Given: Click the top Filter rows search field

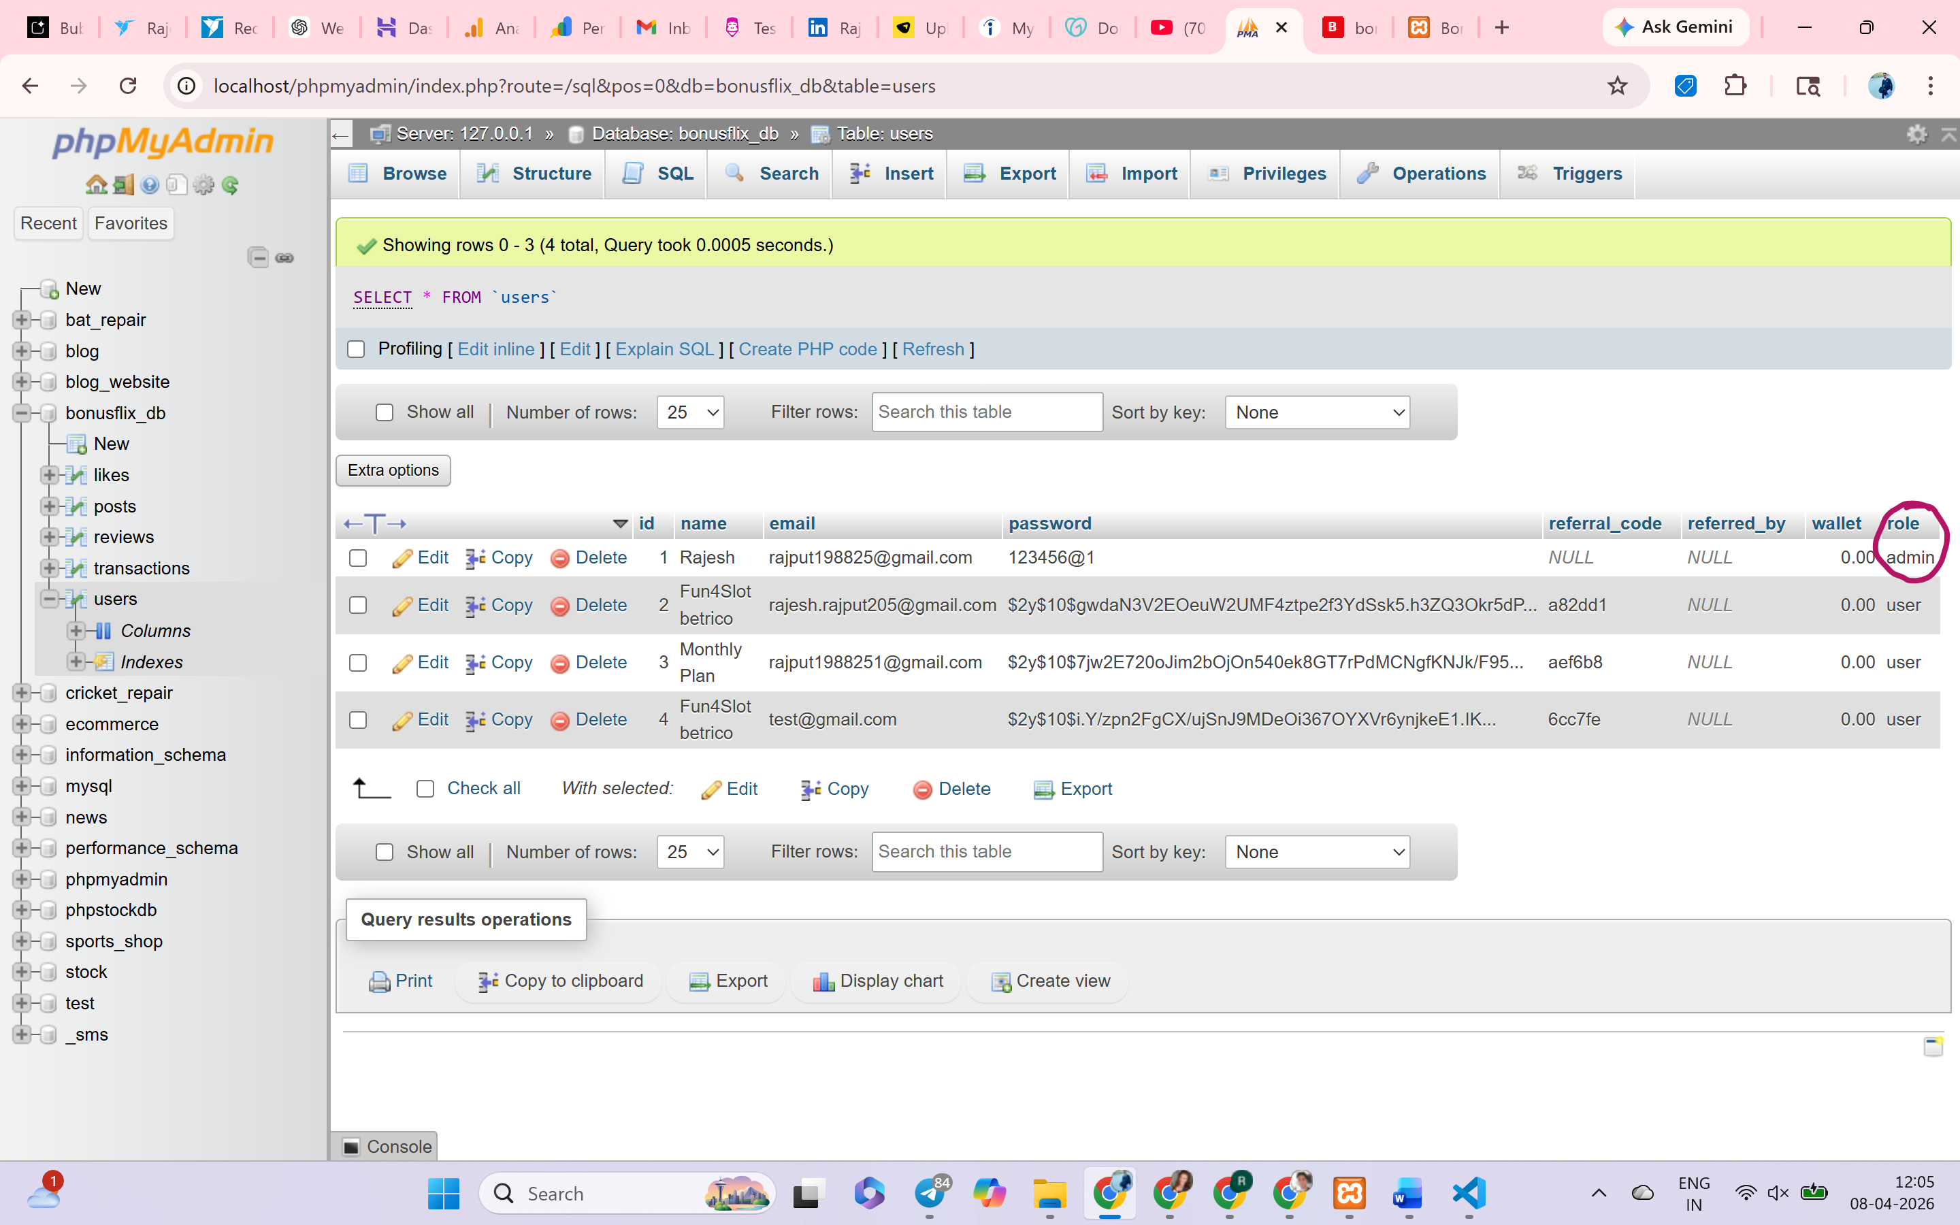Looking at the screenshot, I should [x=987, y=412].
